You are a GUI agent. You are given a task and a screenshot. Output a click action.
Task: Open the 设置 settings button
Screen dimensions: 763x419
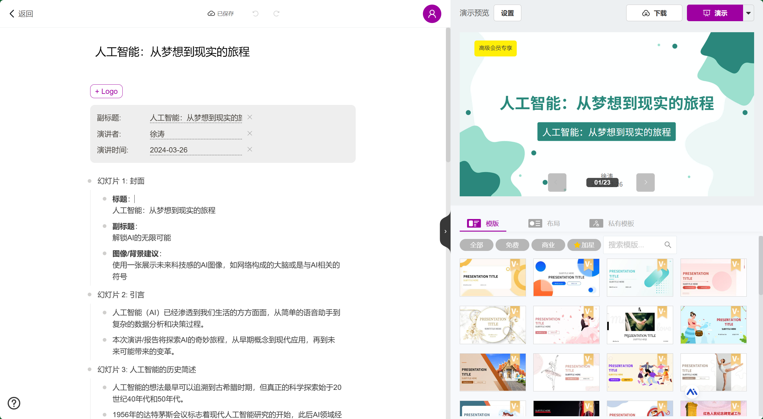508,13
